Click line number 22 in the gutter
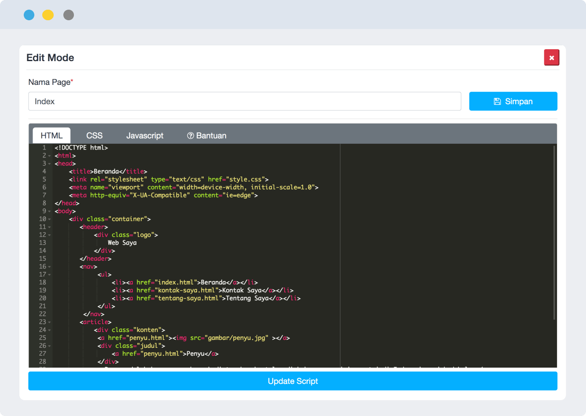This screenshot has width=586, height=416. (x=43, y=314)
